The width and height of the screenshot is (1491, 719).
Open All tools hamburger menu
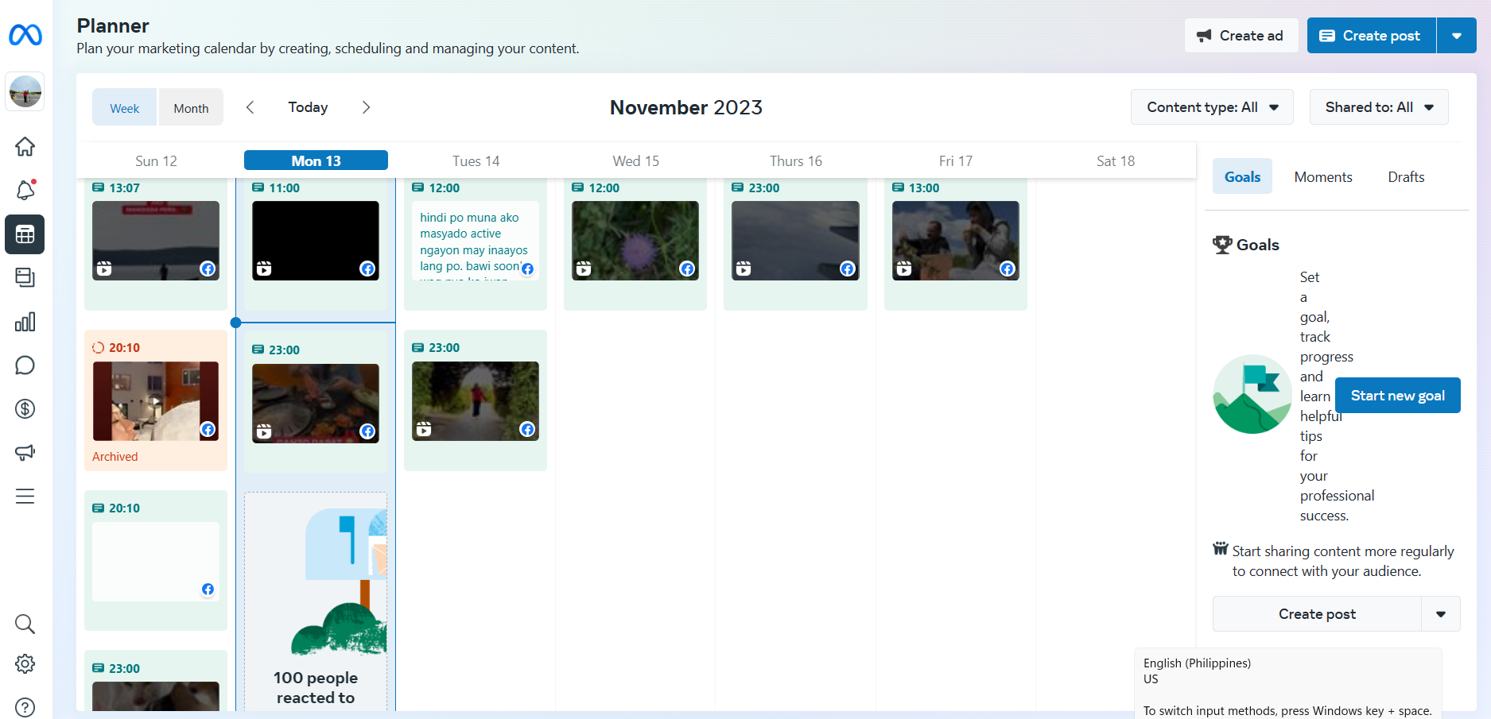[x=25, y=497]
